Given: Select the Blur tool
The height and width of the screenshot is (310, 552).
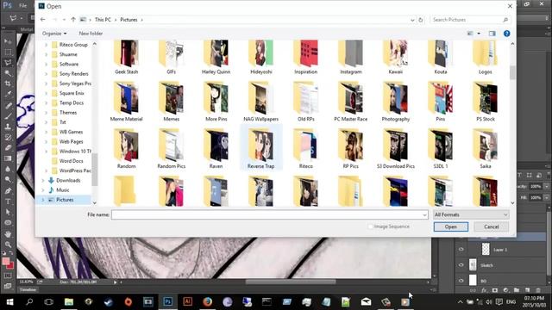Looking at the screenshot, I should coord(8,169).
